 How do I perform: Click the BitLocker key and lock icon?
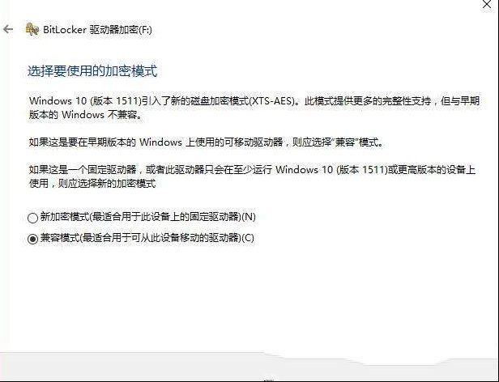(x=32, y=30)
